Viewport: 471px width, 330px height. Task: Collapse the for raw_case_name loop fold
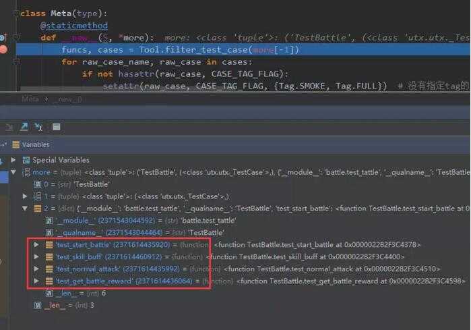click(16, 61)
